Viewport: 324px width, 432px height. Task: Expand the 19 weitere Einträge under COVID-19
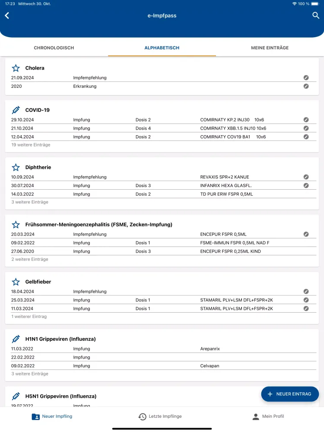pos(31,145)
